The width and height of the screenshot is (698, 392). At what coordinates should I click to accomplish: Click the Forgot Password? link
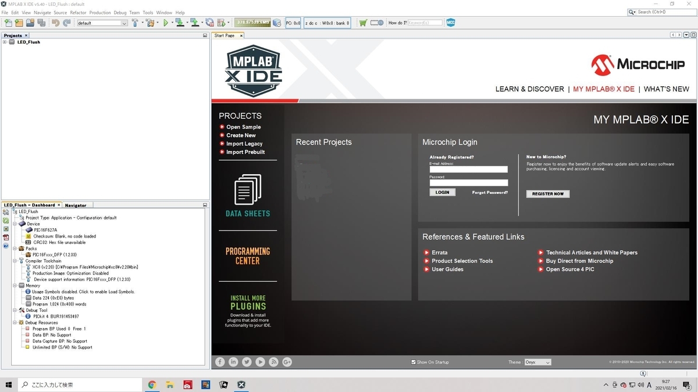click(490, 192)
